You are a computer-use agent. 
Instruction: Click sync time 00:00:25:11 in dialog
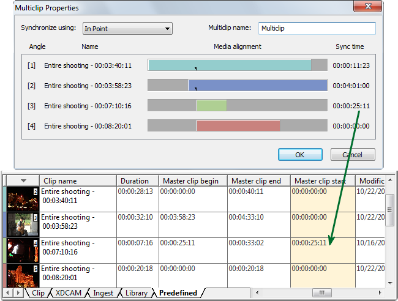click(x=351, y=106)
